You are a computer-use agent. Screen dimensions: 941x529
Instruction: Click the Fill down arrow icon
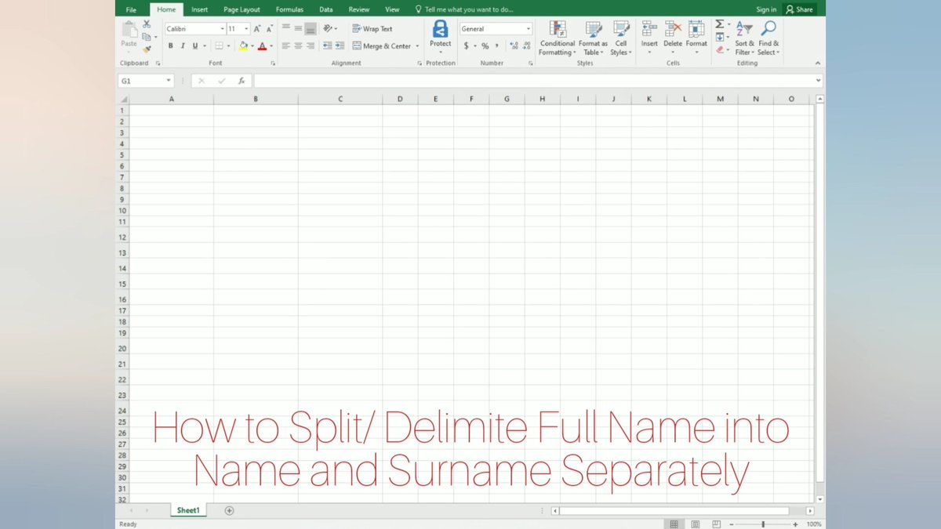[x=719, y=37]
